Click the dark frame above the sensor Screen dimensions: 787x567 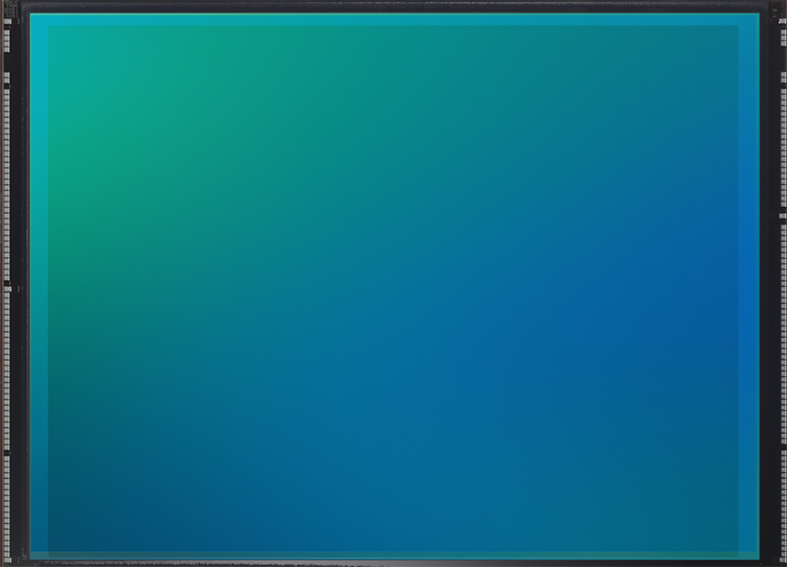393,6
